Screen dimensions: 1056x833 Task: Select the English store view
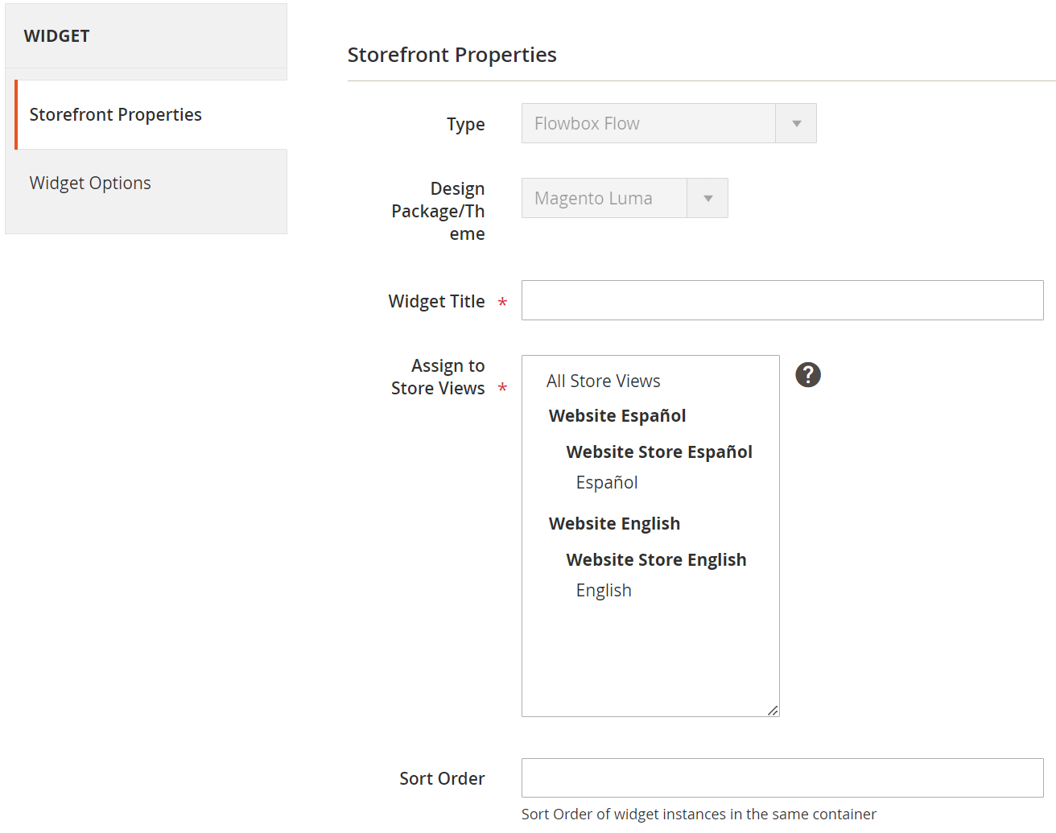(604, 590)
